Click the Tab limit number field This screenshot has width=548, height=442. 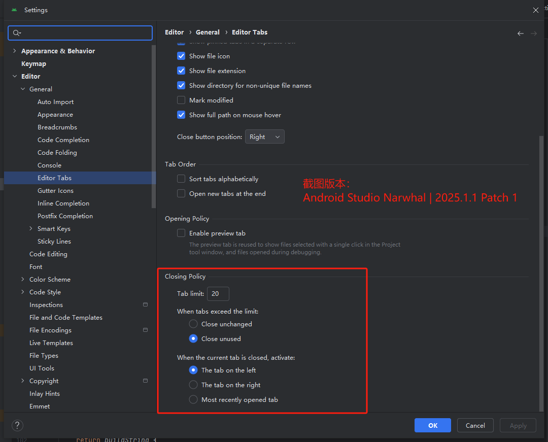click(218, 293)
